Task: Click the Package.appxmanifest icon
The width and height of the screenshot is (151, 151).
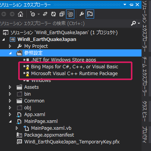Action: (x=19, y=135)
